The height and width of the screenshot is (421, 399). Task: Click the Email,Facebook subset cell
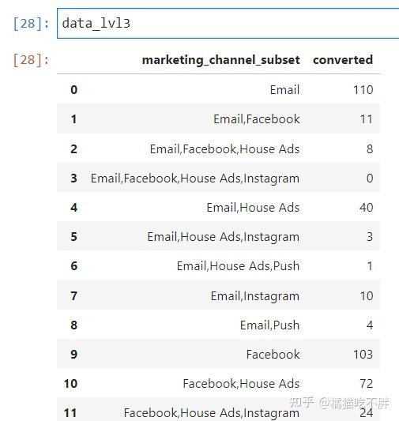257,119
